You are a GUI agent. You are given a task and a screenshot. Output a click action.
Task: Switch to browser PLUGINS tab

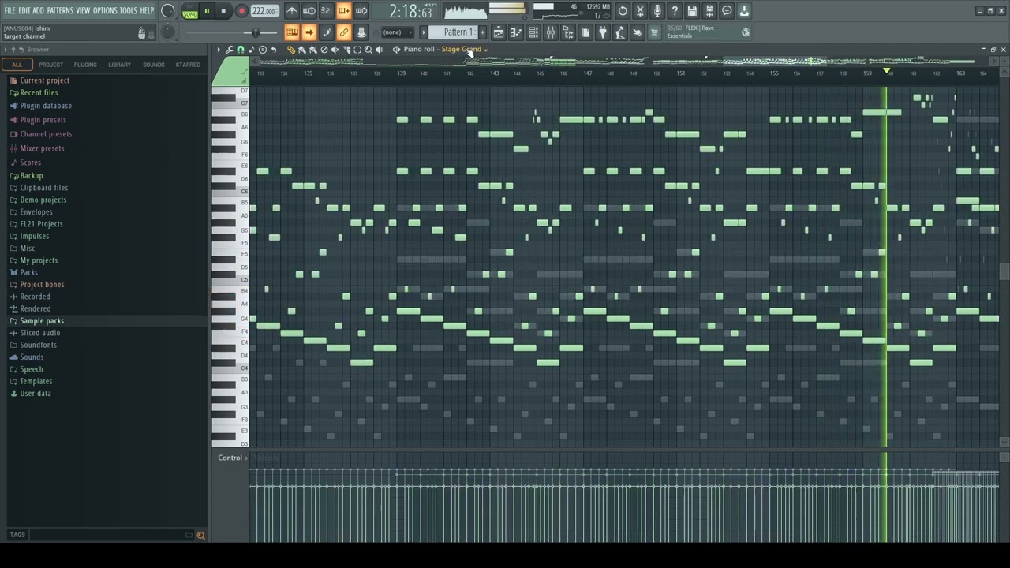coord(85,65)
